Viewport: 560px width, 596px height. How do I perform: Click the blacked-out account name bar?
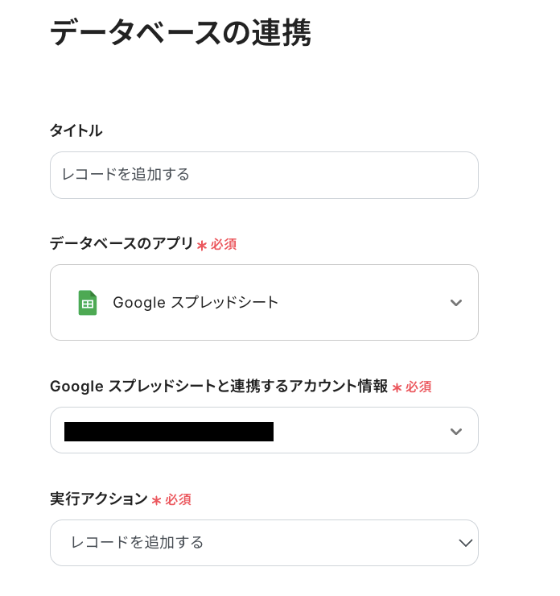pyautogui.click(x=169, y=432)
